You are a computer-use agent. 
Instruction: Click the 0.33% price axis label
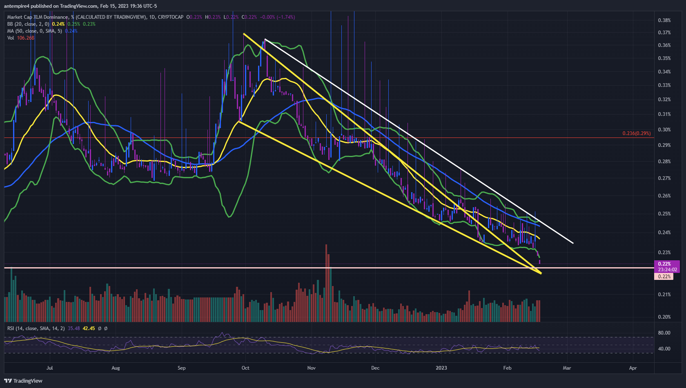(664, 85)
